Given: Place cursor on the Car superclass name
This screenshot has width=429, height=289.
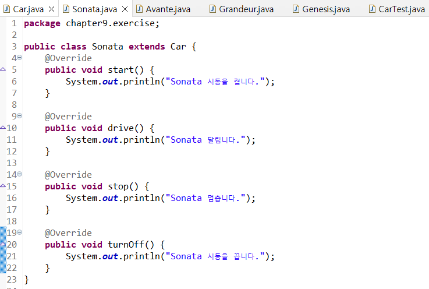Looking at the screenshot, I should pyautogui.click(x=178, y=47).
